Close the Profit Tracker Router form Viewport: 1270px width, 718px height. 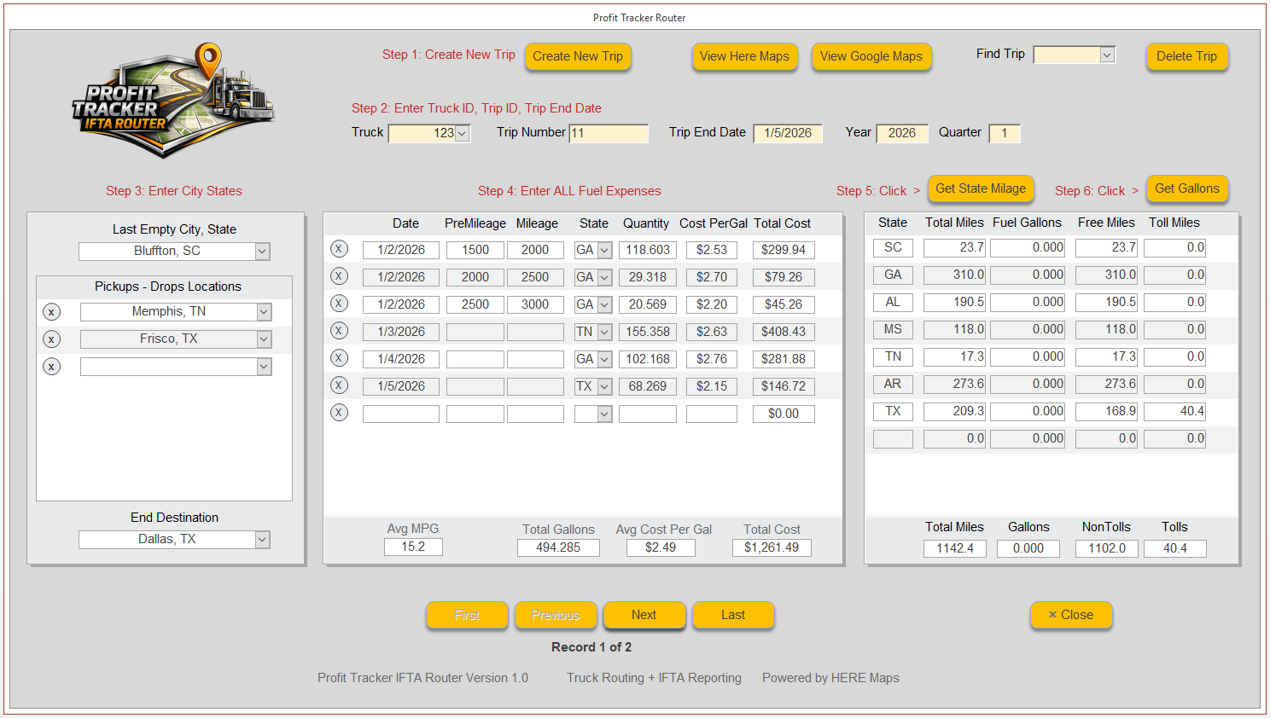point(1071,615)
